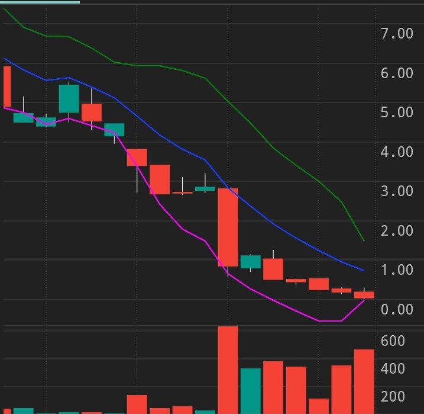Select the 400 volume axis label
424x414 pixels.
point(393,369)
